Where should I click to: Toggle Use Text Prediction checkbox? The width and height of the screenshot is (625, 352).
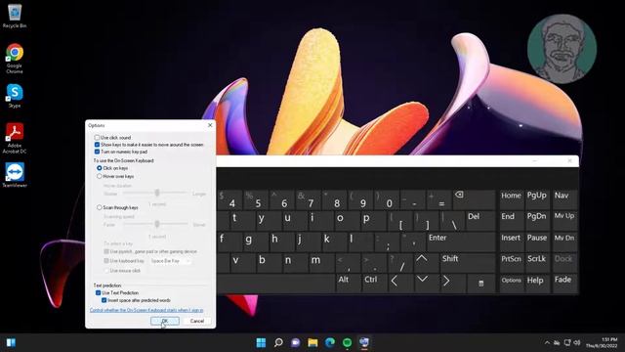tap(98, 292)
